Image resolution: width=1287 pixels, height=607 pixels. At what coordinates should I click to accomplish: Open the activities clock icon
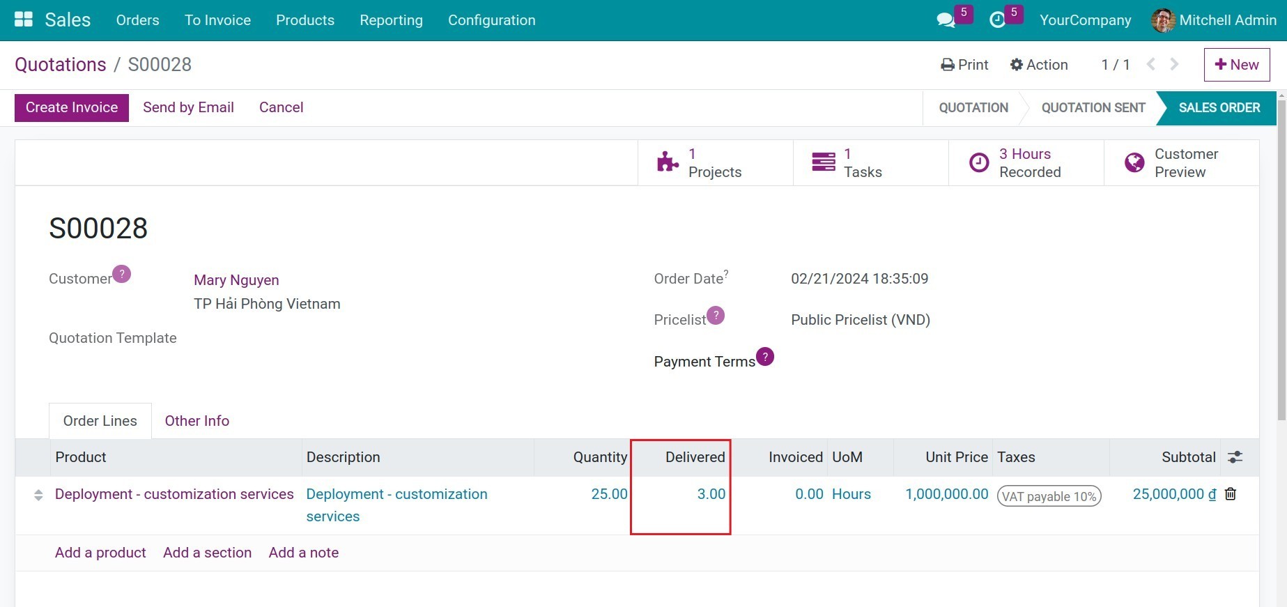tap(997, 20)
